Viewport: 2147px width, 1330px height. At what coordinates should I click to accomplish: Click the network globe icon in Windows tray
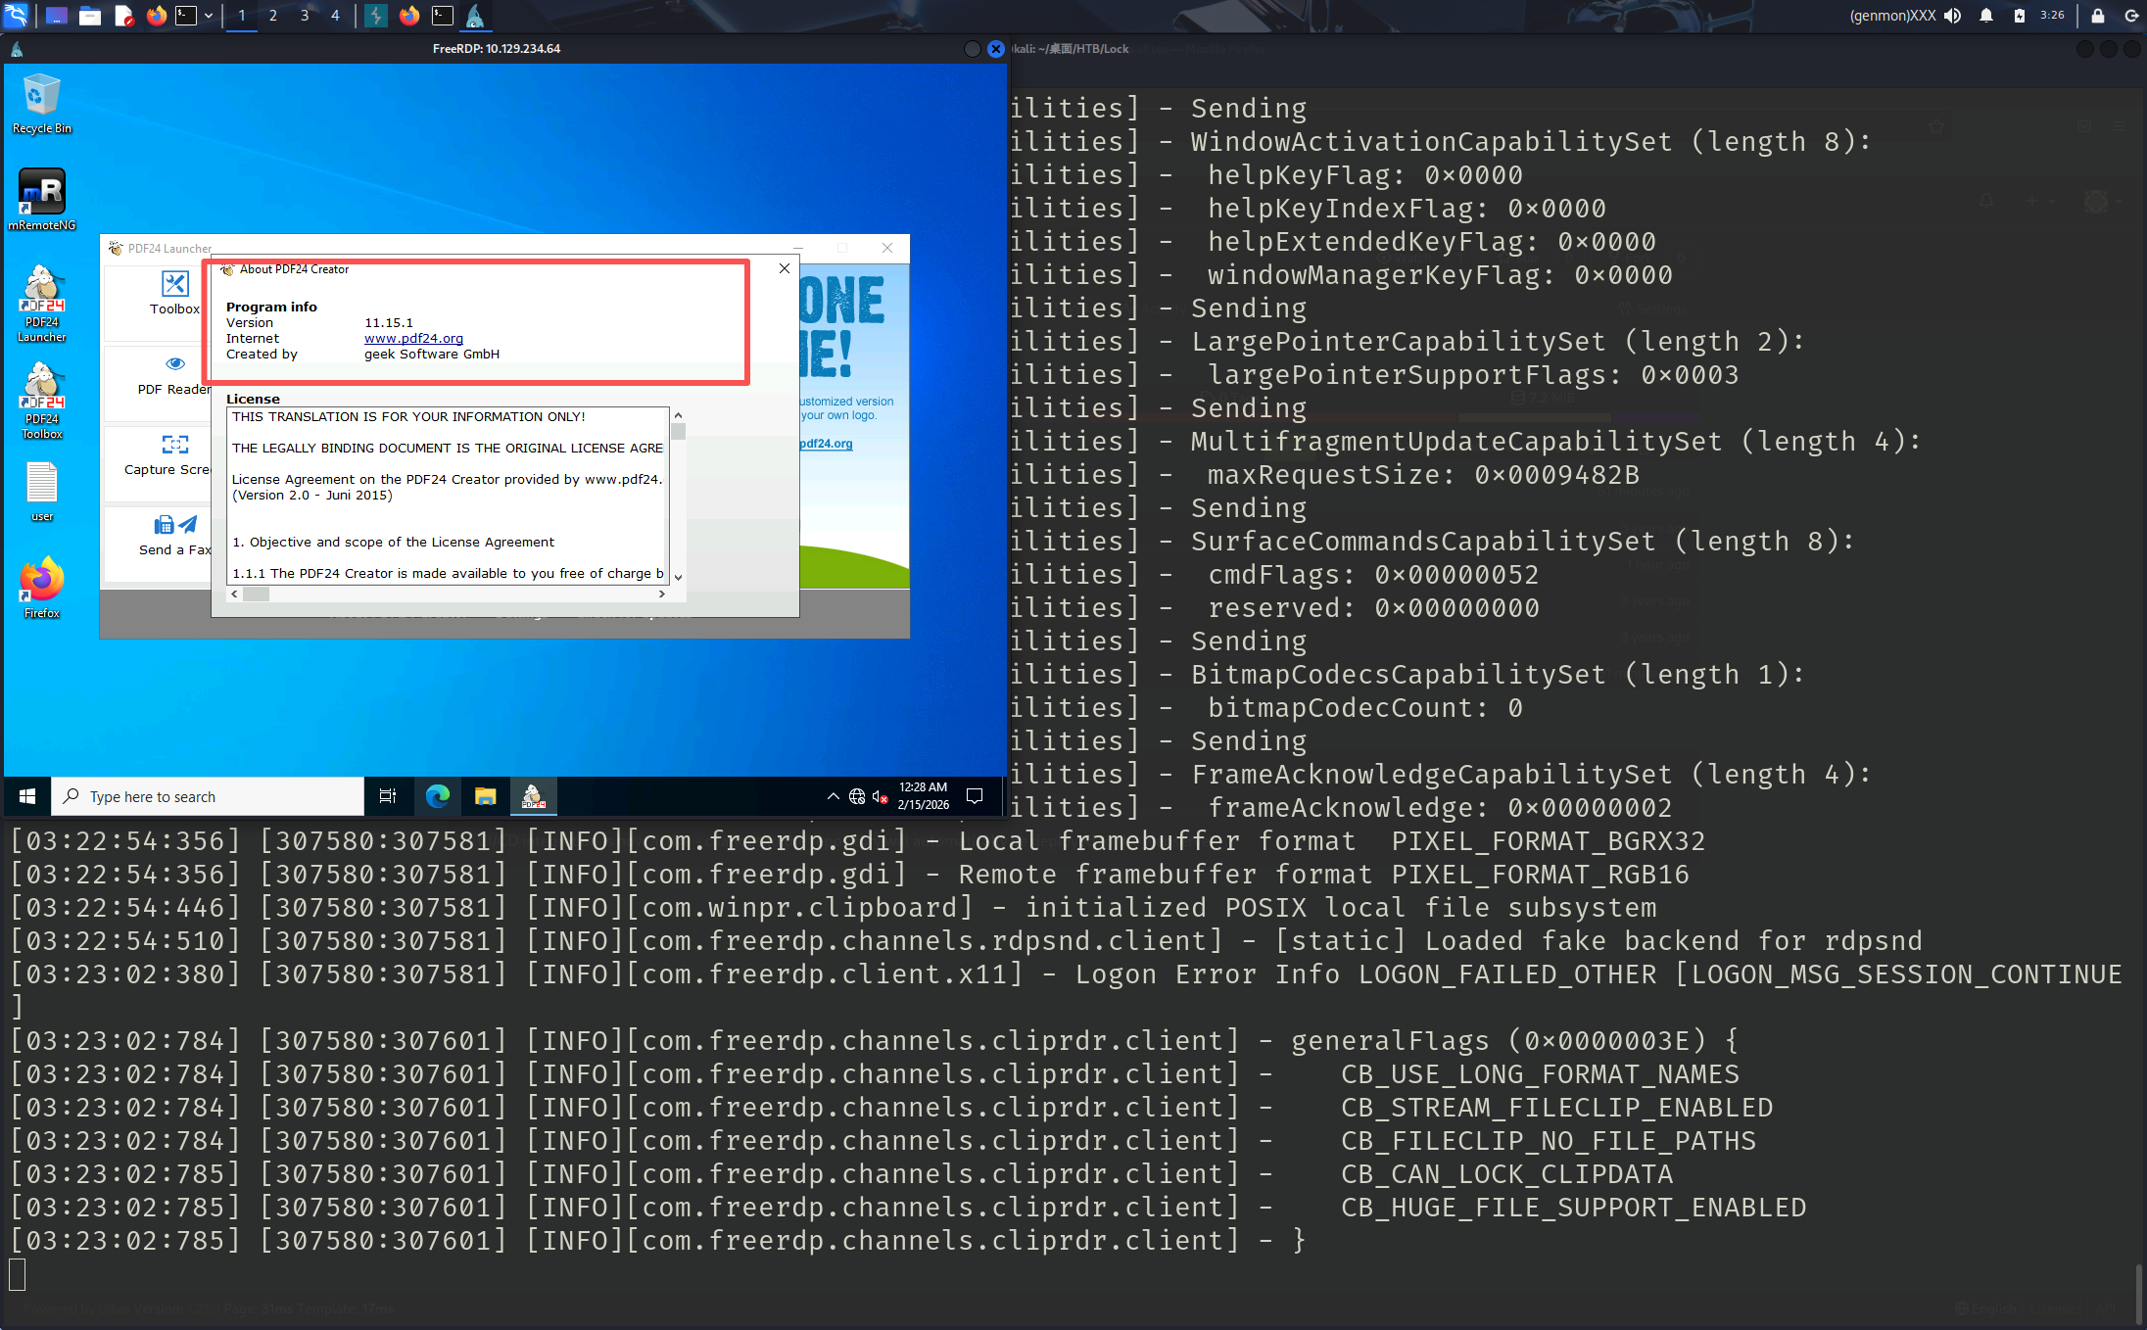[x=857, y=797]
